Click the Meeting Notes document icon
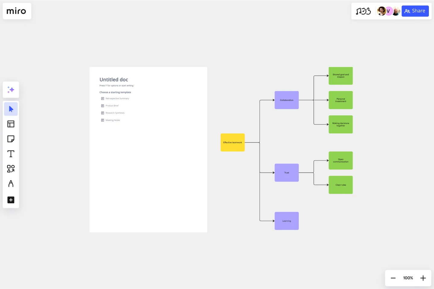 click(102, 120)
